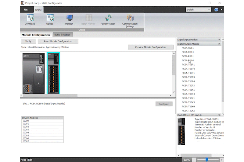Click device address I0005 cell
This screenshot has height=162, width=244.
(42, 135)
